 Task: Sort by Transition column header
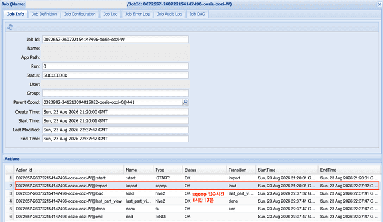(241, 170)
